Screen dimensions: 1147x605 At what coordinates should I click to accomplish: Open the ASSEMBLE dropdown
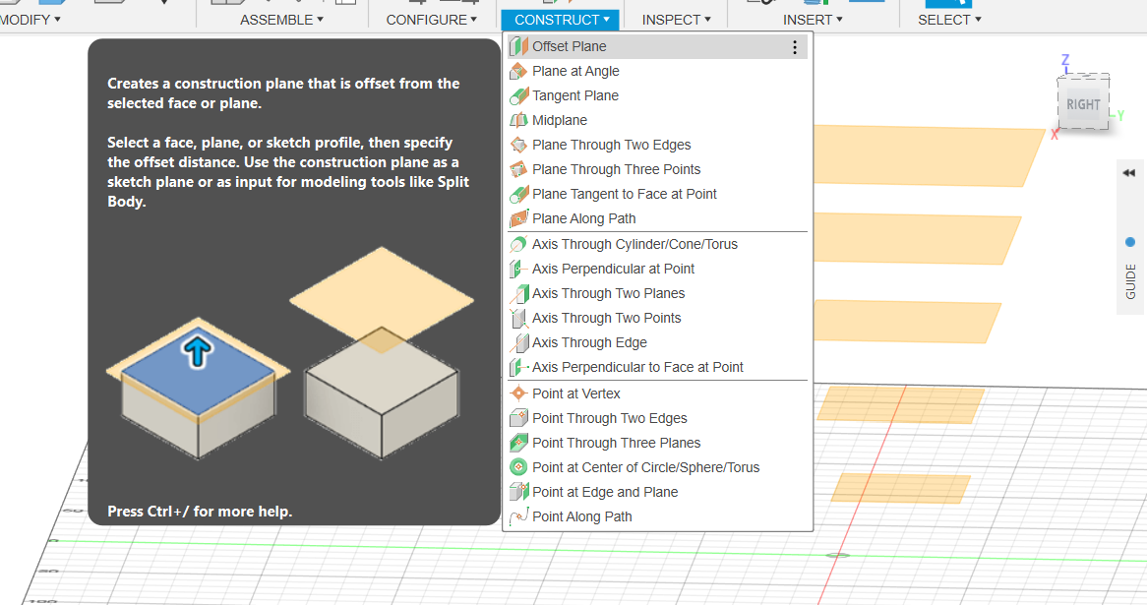coord(281,20)
